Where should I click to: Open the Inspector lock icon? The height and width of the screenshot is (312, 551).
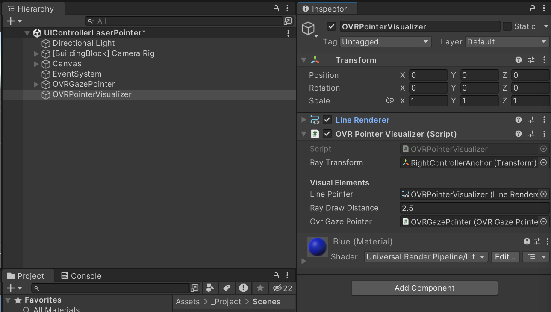tap(532, 8)
